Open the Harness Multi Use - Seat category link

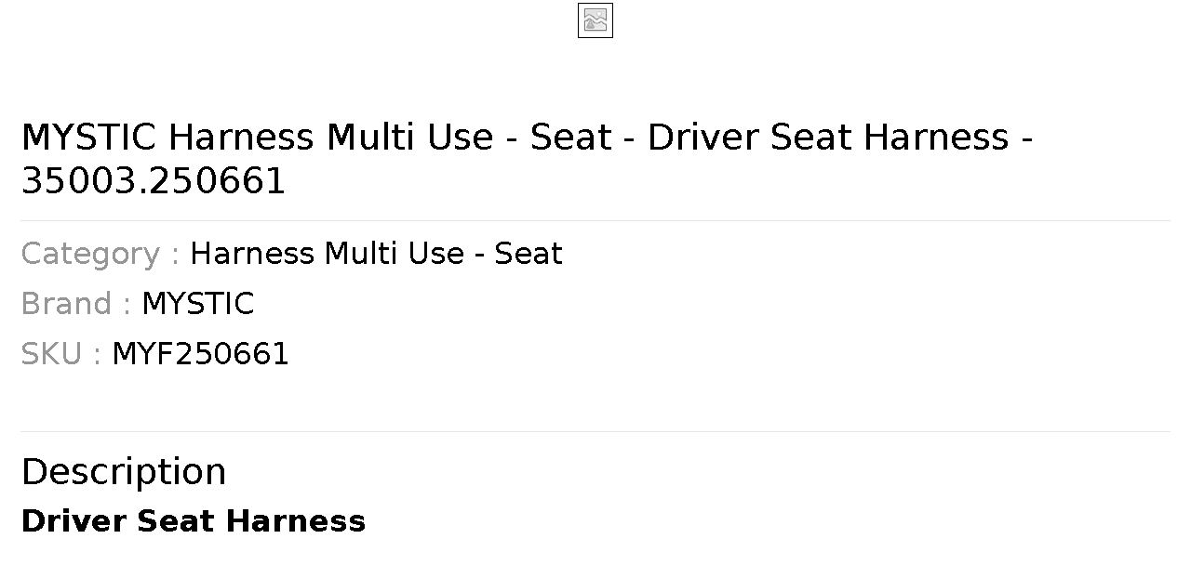pos(376,254)
